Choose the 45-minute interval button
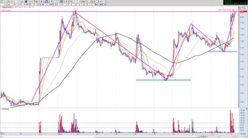Screen dimensions: 248x138 [x=69, y=1]
